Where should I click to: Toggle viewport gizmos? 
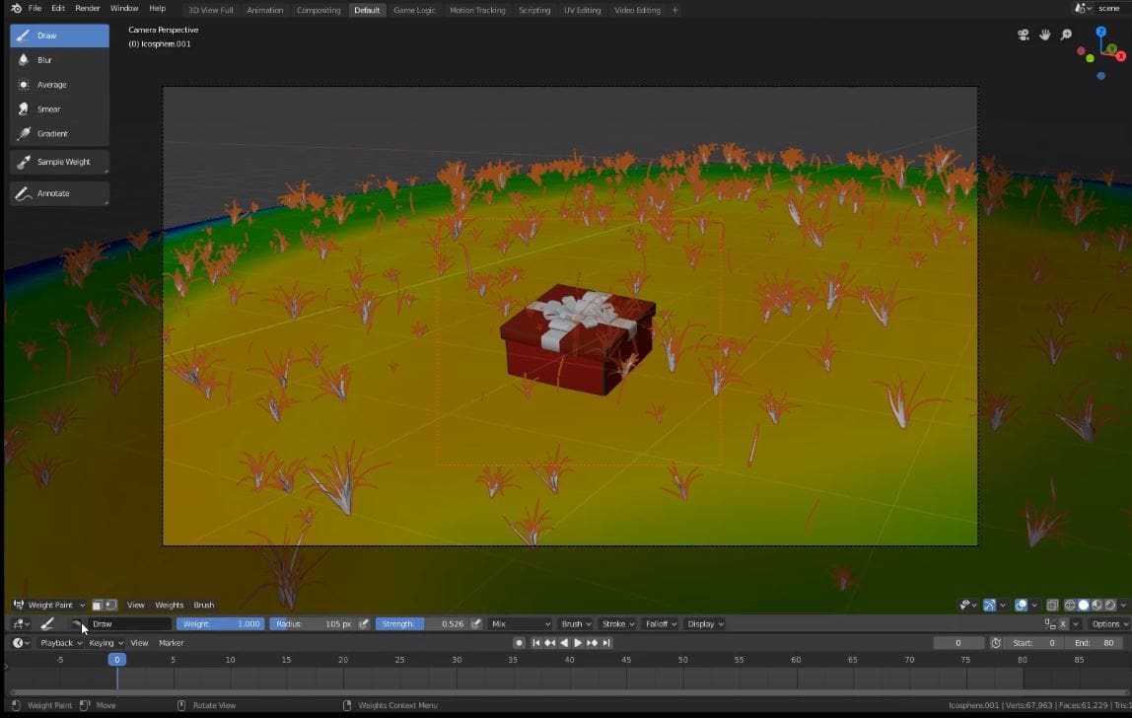click(990, 606)
